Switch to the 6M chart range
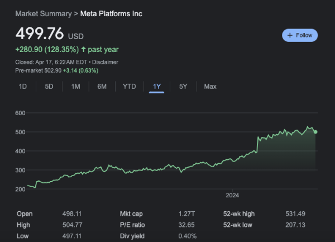 (x=102, y=87)
